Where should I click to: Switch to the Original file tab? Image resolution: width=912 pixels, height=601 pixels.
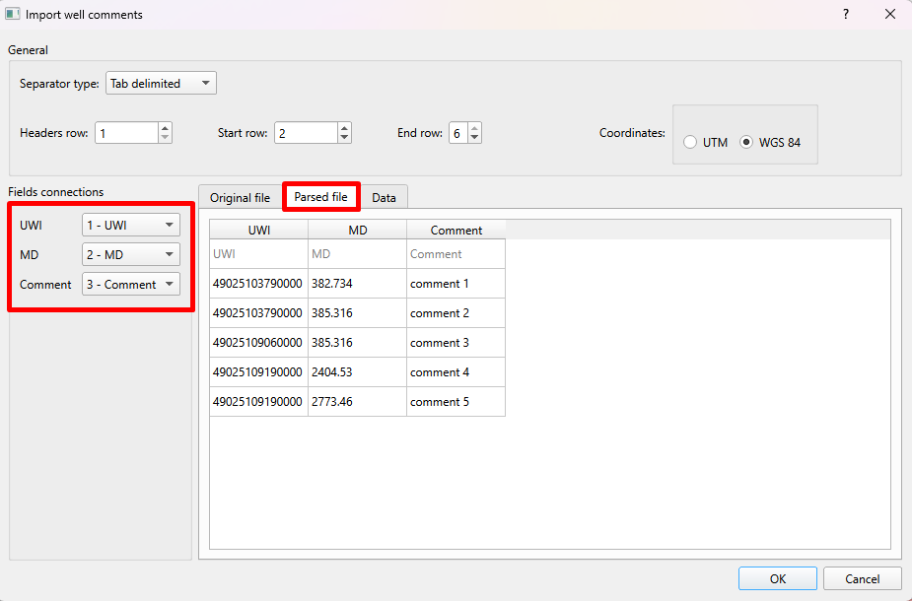[239, 197]
